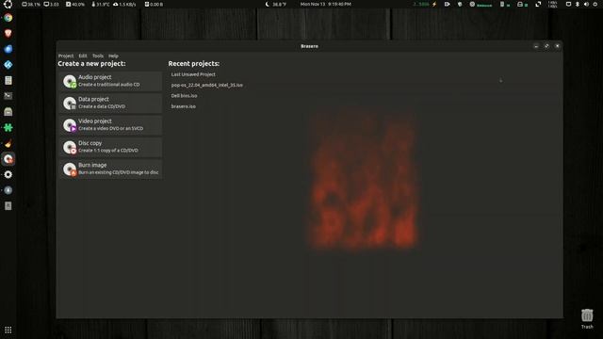This screenshot has width=603, height=339.
Task: Open the blue globe browser in dock
Action: (8, 49)
